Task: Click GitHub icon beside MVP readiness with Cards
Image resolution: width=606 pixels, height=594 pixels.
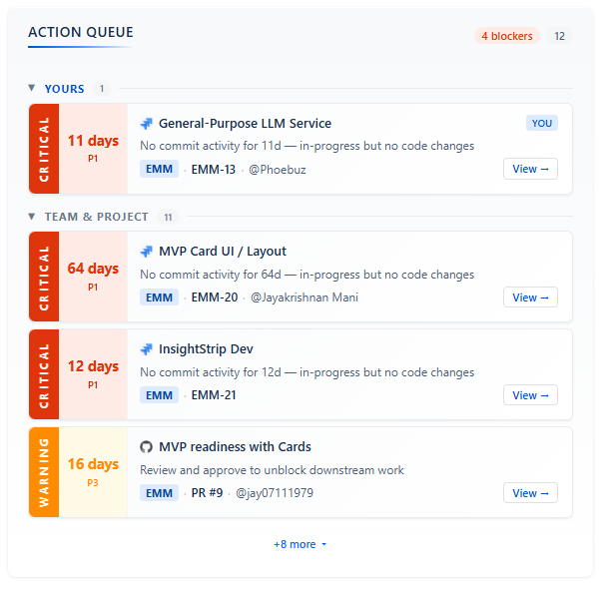Action: click(x=146, y=447)
